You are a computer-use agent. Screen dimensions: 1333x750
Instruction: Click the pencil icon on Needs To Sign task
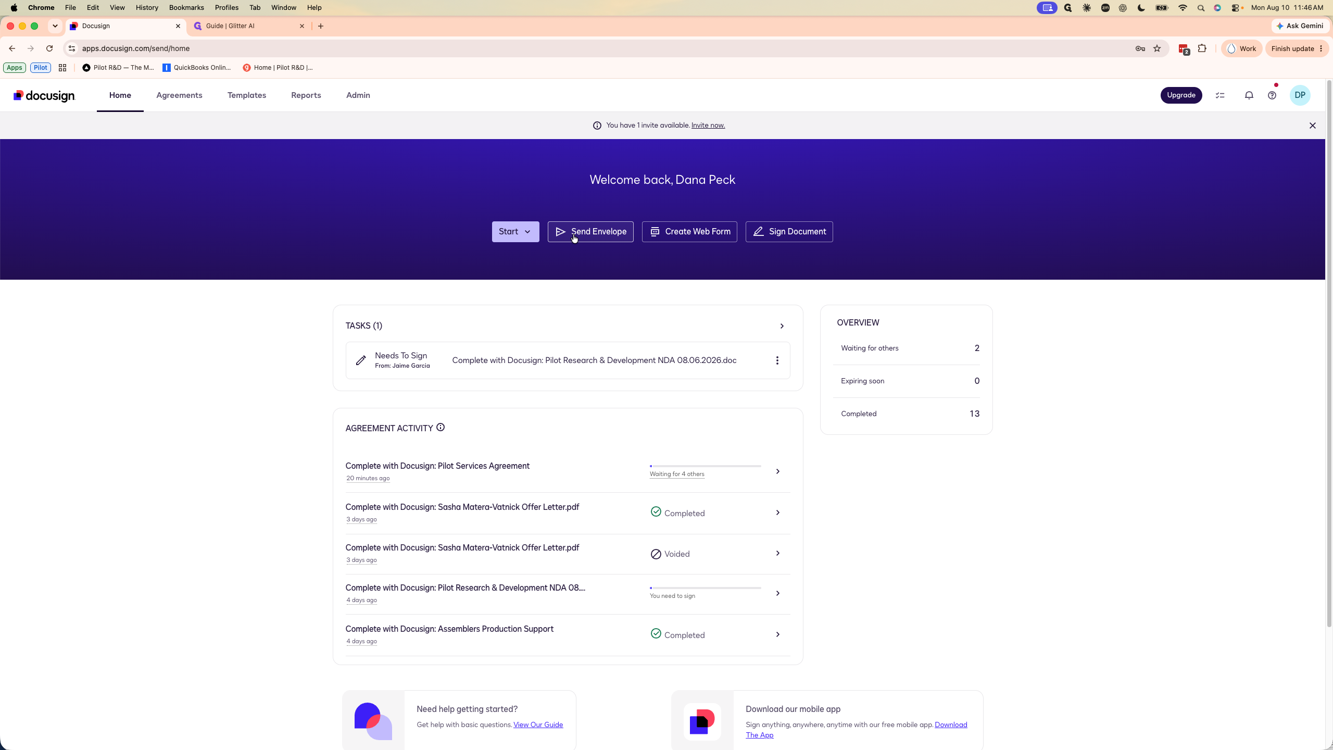[361, 360]
